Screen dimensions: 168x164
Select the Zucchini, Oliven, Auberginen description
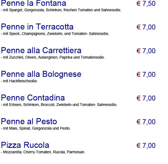pyautogui.click(x=53, y=57)
